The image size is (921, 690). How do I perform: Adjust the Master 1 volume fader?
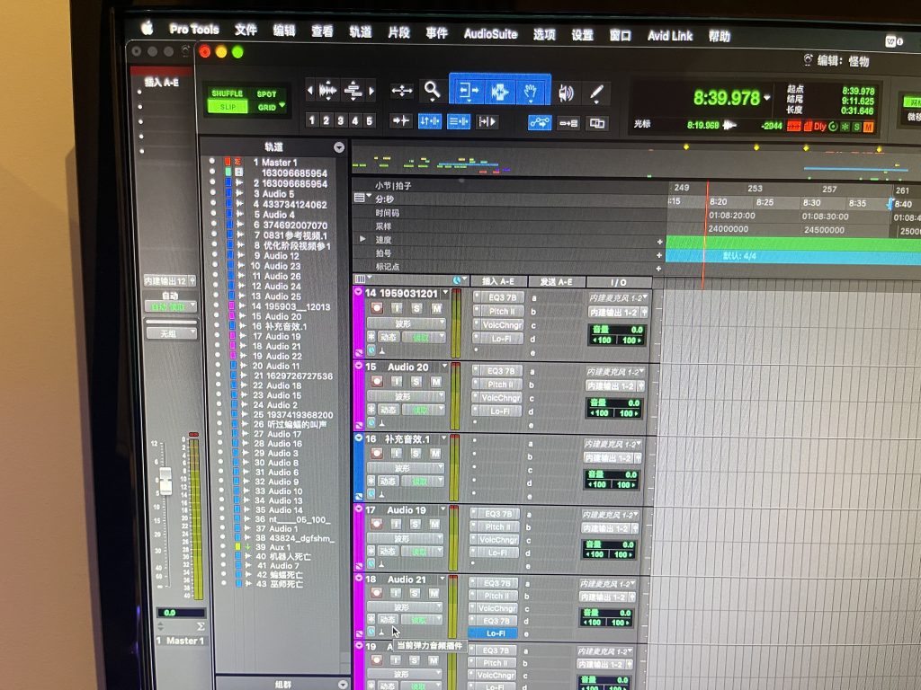coord(165,482)
